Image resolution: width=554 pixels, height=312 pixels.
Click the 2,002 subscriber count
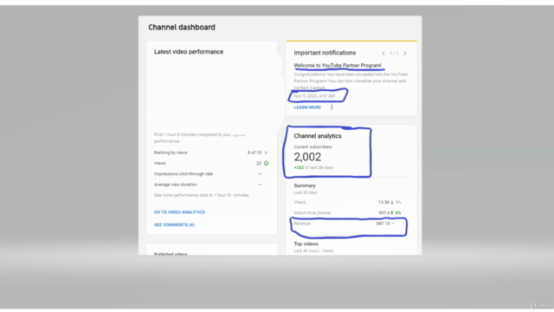coord(307,157)
